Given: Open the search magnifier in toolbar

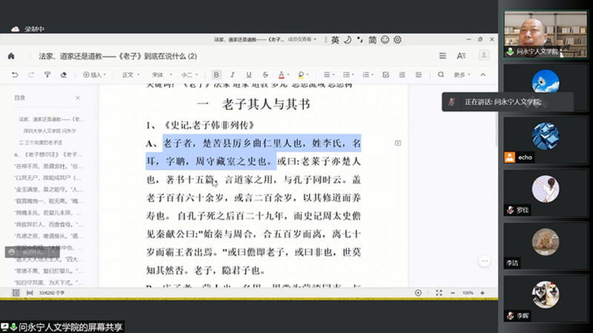Looking at the screenshot, I should [441, 75].
